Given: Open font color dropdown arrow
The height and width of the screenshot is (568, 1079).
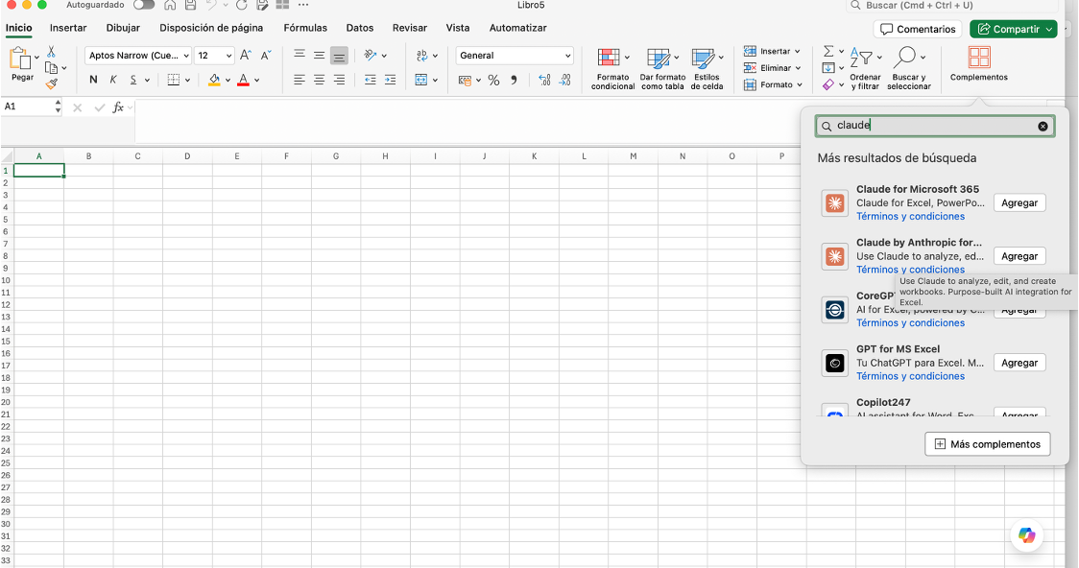Looking at the screenshot, I should pos(256,81).
